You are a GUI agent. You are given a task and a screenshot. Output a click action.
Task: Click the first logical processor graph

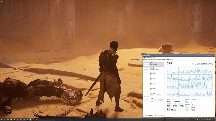172,70
